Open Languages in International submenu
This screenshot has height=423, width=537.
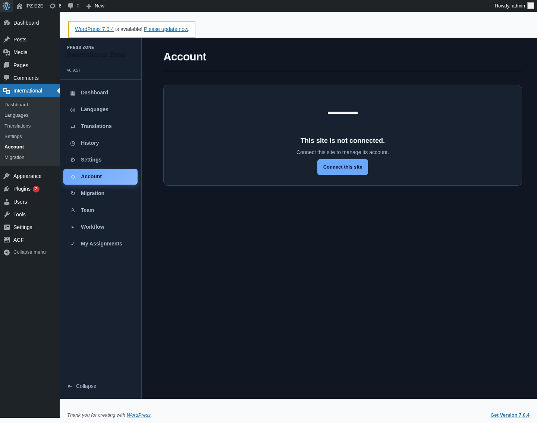pyautogui.click(x=16, y=115)
